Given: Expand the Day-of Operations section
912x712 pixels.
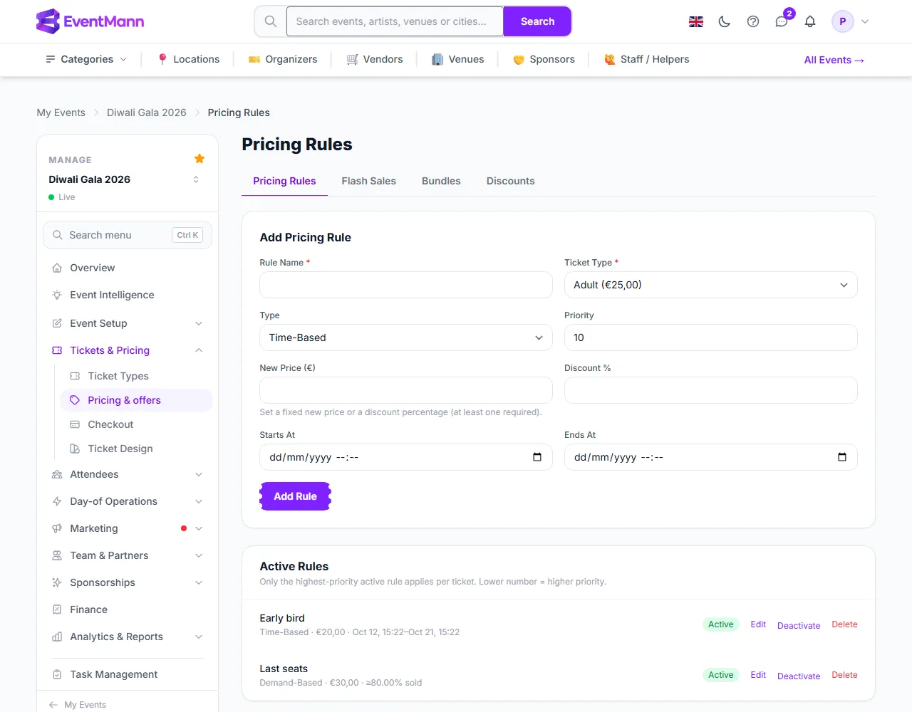Looking at the screenshot, I should pyautogui.click(x=128, y=501).
